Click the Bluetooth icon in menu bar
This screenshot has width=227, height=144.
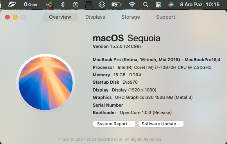tap(63, 5)
